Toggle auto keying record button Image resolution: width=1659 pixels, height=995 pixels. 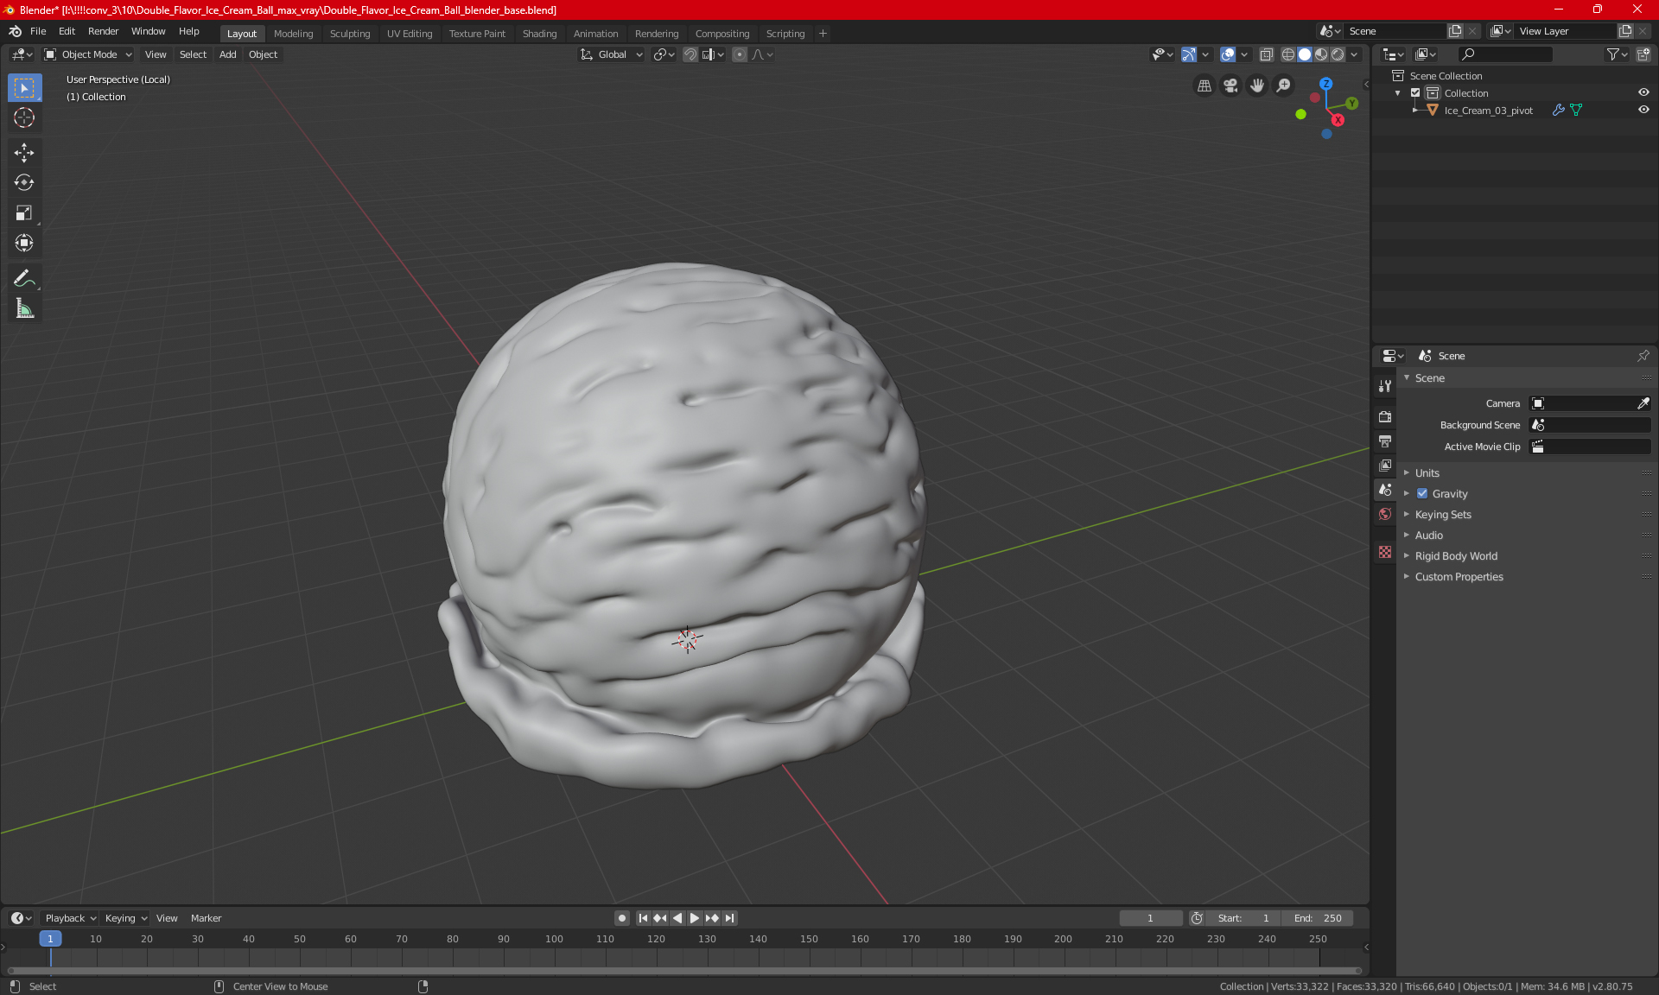[x=621, y=918]
